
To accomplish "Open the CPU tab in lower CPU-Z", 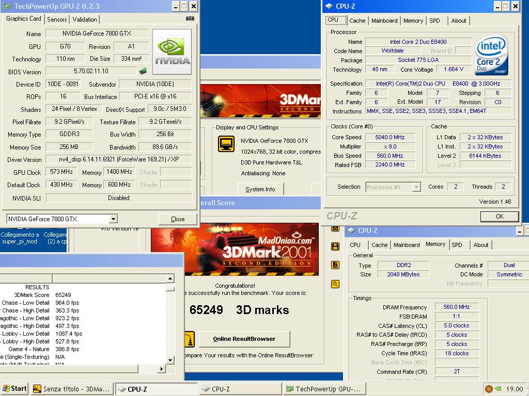I will click(x=355, y=245).
